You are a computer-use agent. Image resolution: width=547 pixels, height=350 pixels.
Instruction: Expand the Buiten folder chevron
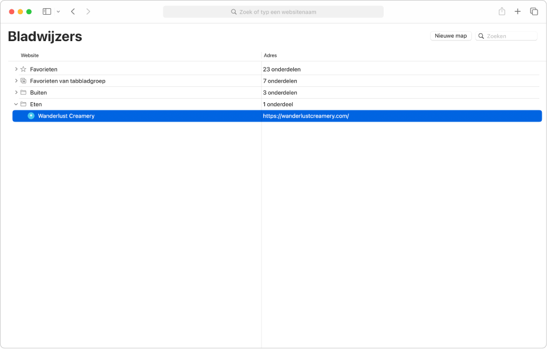16,92
